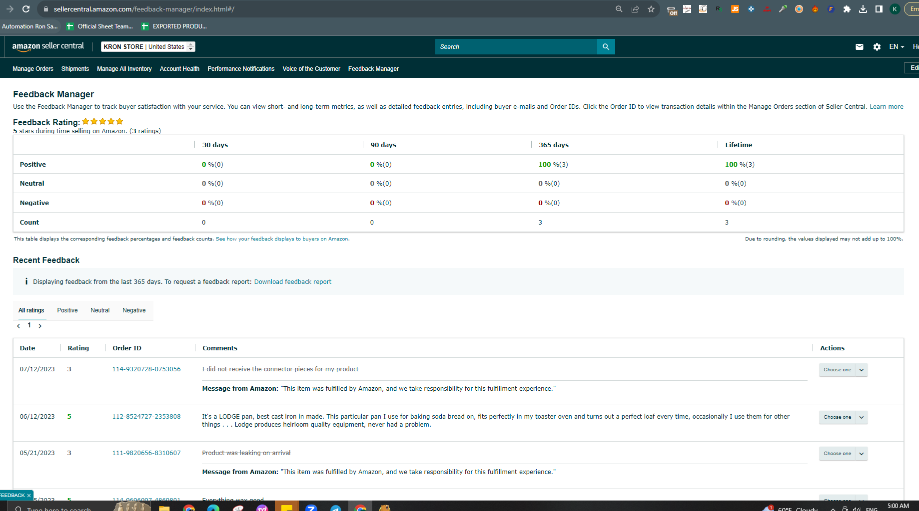Open Sticky Notes on the taskbar

coord(287,507)
